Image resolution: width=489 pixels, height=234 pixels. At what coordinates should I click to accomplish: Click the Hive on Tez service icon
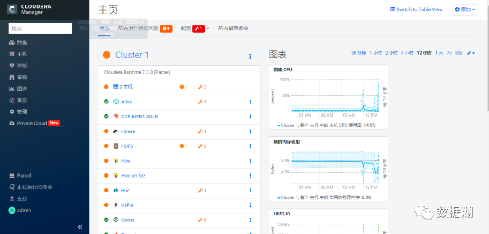(116, 175)
